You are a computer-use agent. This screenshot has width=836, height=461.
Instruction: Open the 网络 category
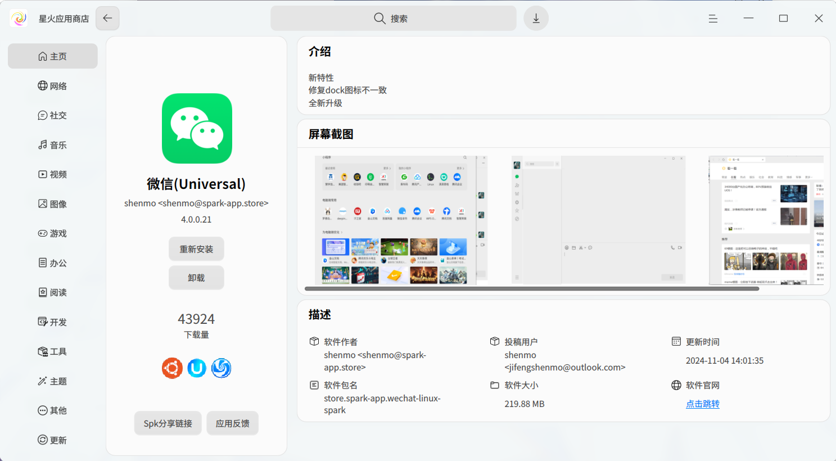[x=53, y=86]
